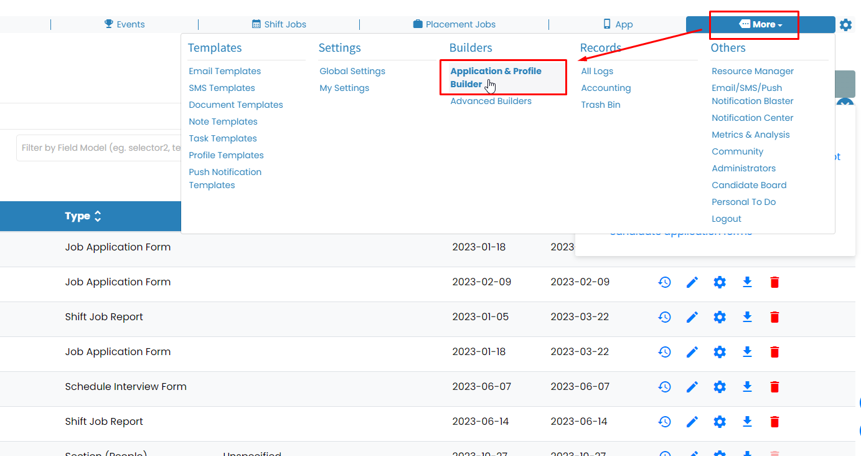
Task: Click Logout in the Others column
Action: click(726, 219)
